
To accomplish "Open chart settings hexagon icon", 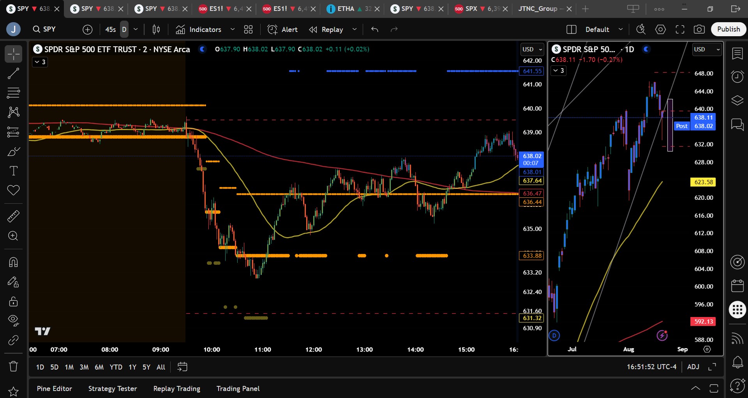I will (x=660, y=29).
